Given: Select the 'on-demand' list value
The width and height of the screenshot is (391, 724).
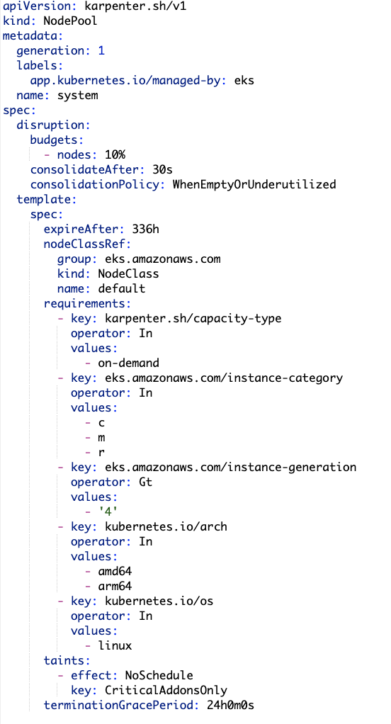Looking at the screenshot, I should tap(128, 363).
